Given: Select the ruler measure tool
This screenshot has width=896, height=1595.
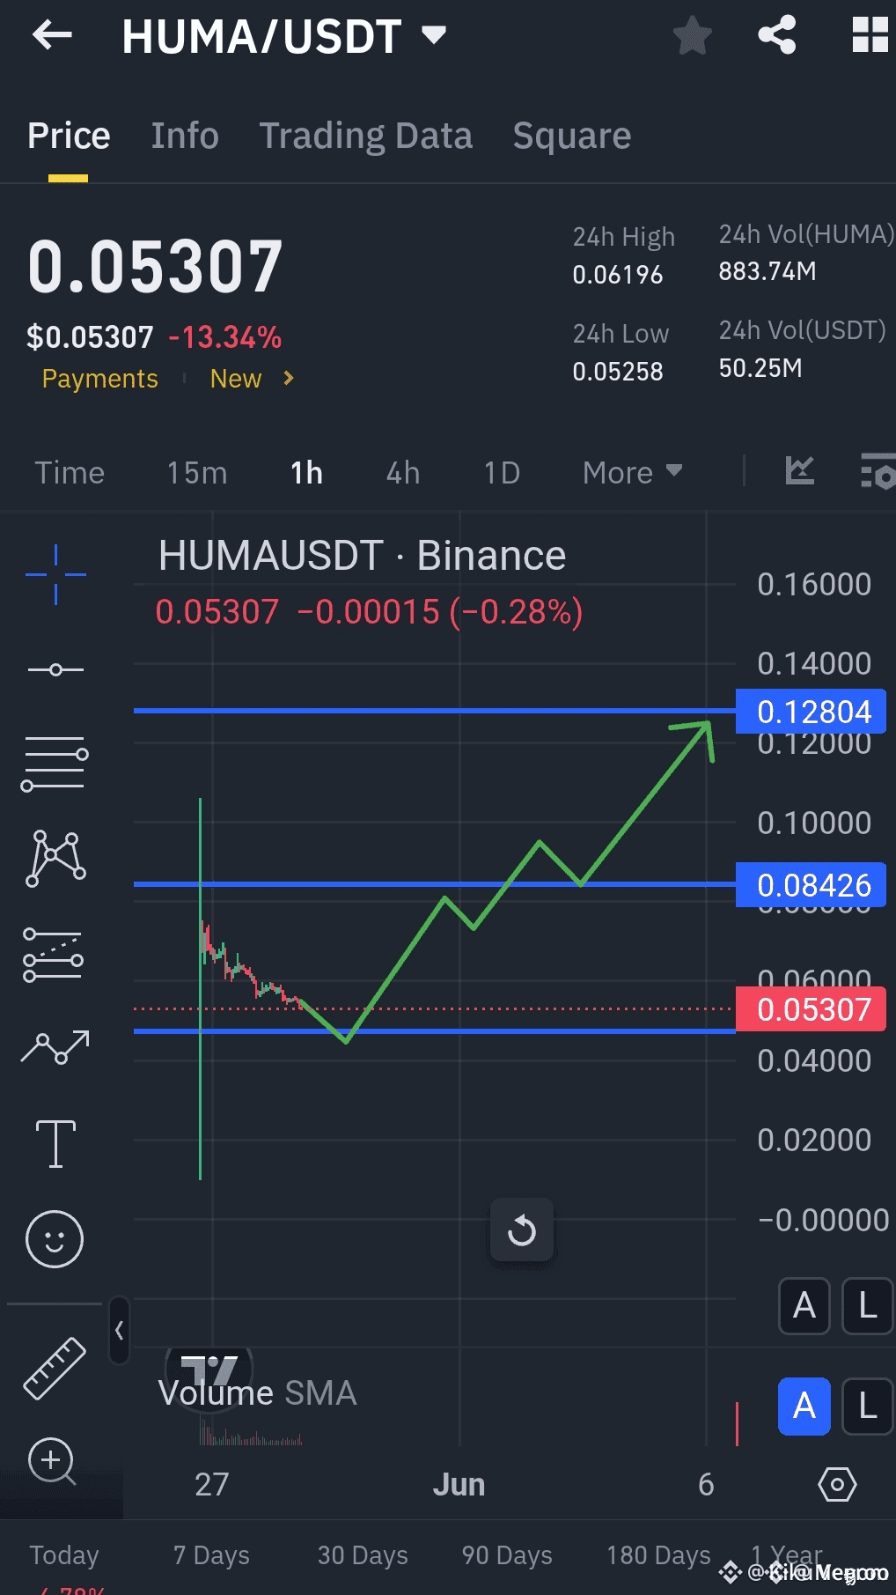Looking at the screenshot, I should point(55,1369).
